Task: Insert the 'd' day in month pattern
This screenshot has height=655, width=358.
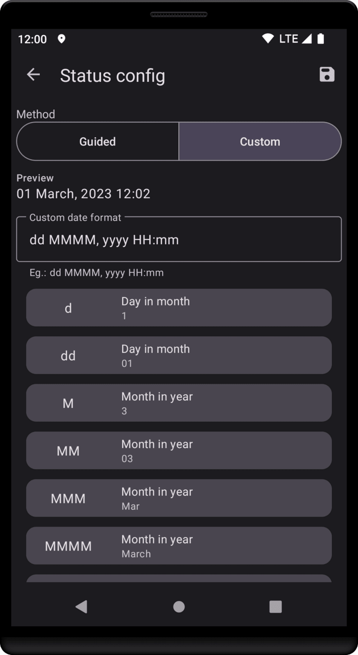Action: (x=179, y=308)
